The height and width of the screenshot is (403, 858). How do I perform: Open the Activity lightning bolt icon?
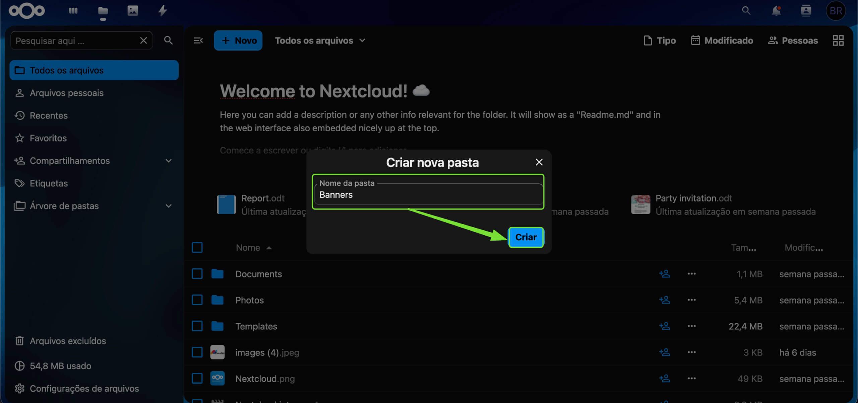[163, 11]
